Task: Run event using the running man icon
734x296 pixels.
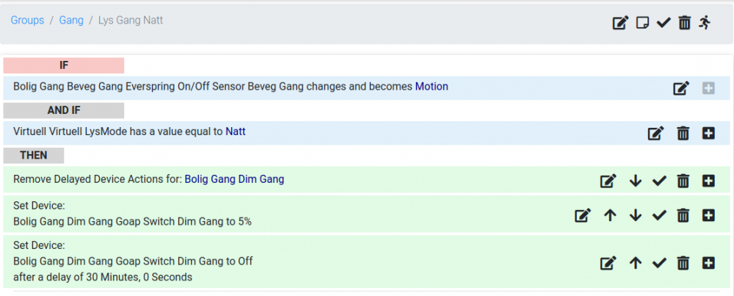Action: (x=705, y=22)
